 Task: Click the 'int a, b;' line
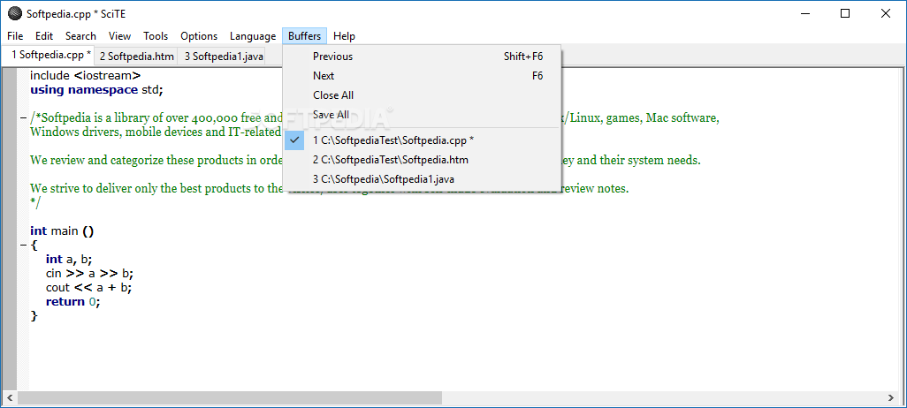coord(69,260)
